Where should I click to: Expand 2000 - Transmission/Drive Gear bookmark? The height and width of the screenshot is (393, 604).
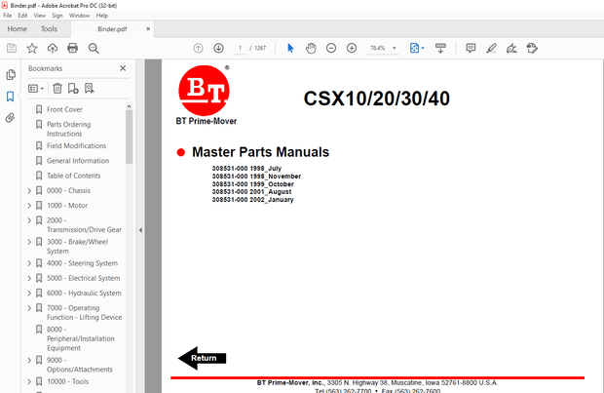[29, 220]
